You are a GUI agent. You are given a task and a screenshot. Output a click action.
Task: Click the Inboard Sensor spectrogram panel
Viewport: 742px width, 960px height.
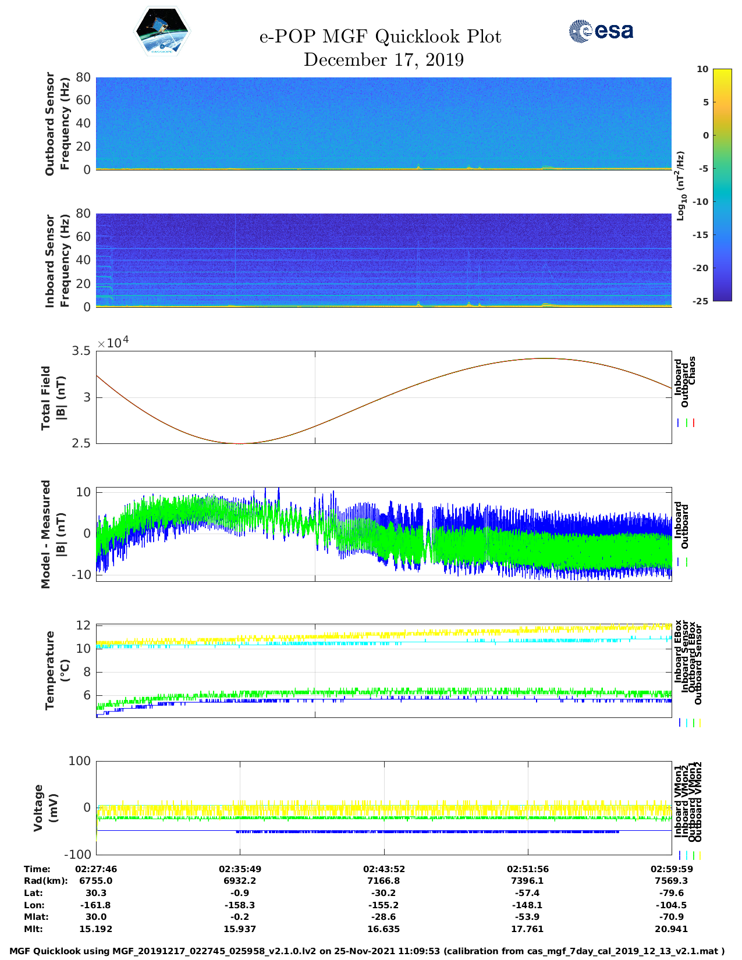point(384,260)
